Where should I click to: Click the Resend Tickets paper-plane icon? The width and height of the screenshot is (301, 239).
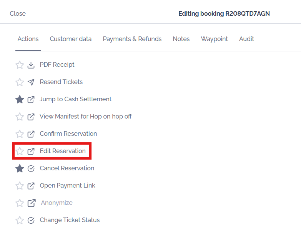(31, 82)
